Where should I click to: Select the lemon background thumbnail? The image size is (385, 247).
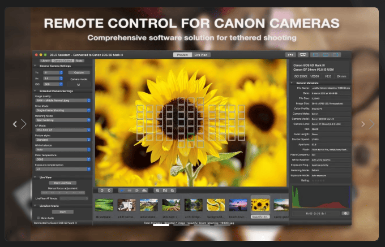[x=216, y=205]
